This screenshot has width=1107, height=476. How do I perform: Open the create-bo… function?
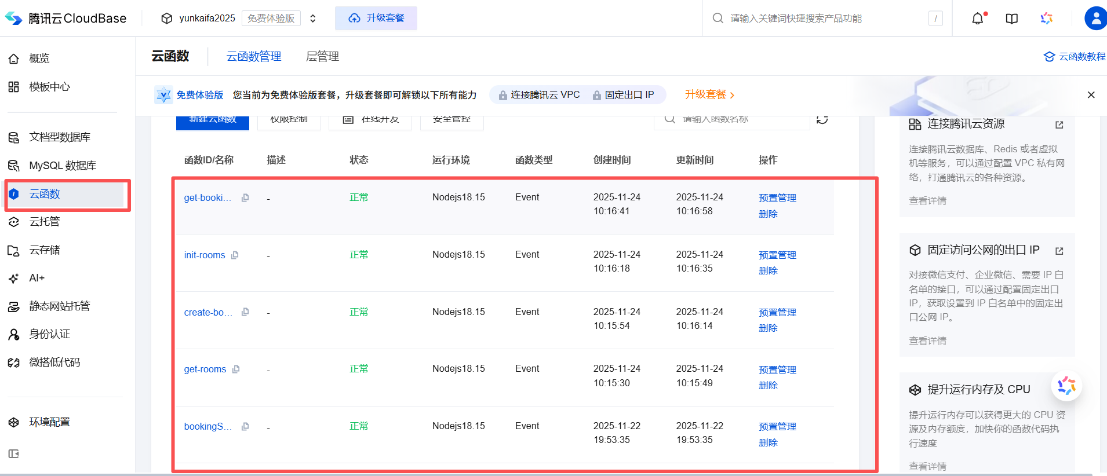tap(208, 313)
